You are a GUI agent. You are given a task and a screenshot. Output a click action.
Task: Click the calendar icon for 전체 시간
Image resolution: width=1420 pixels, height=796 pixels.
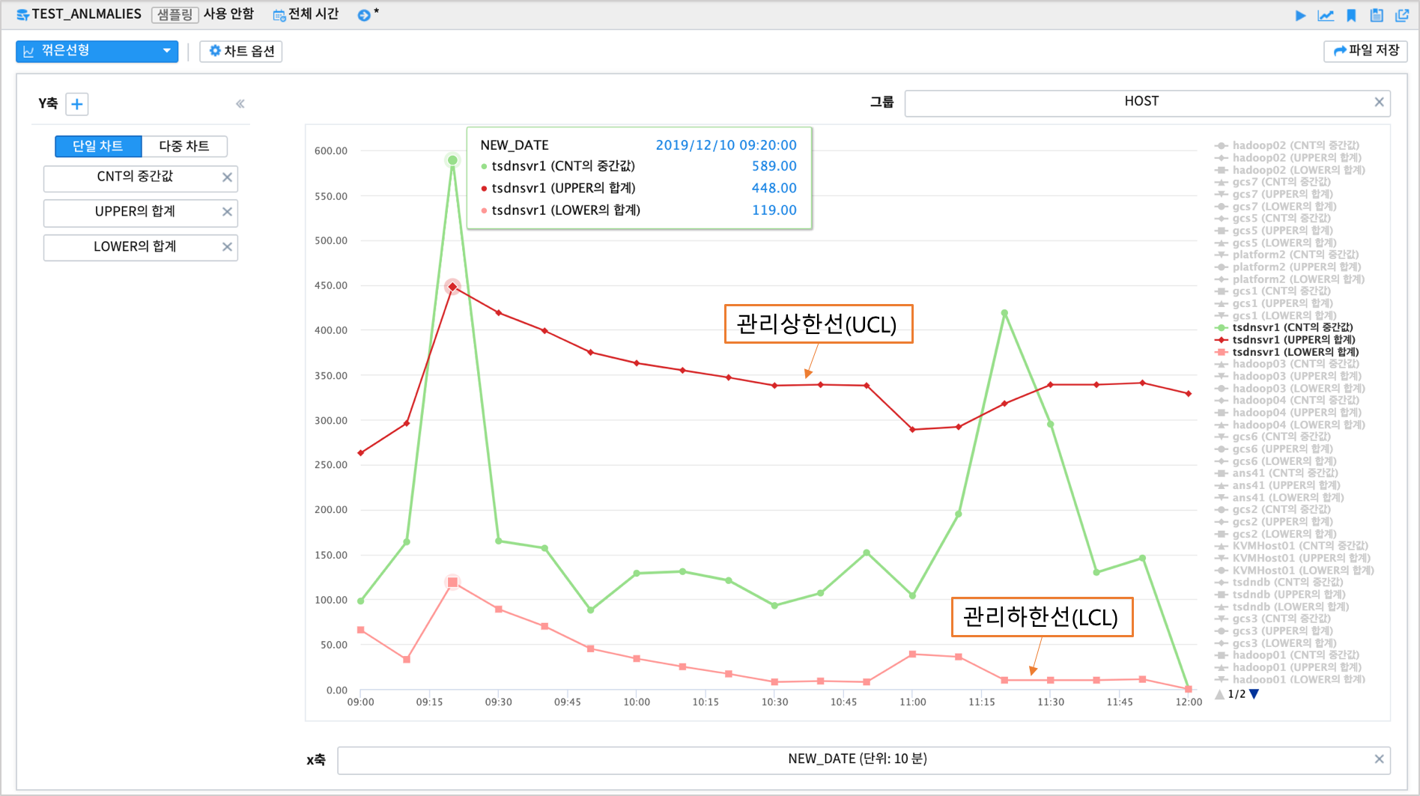coord(279,15)
